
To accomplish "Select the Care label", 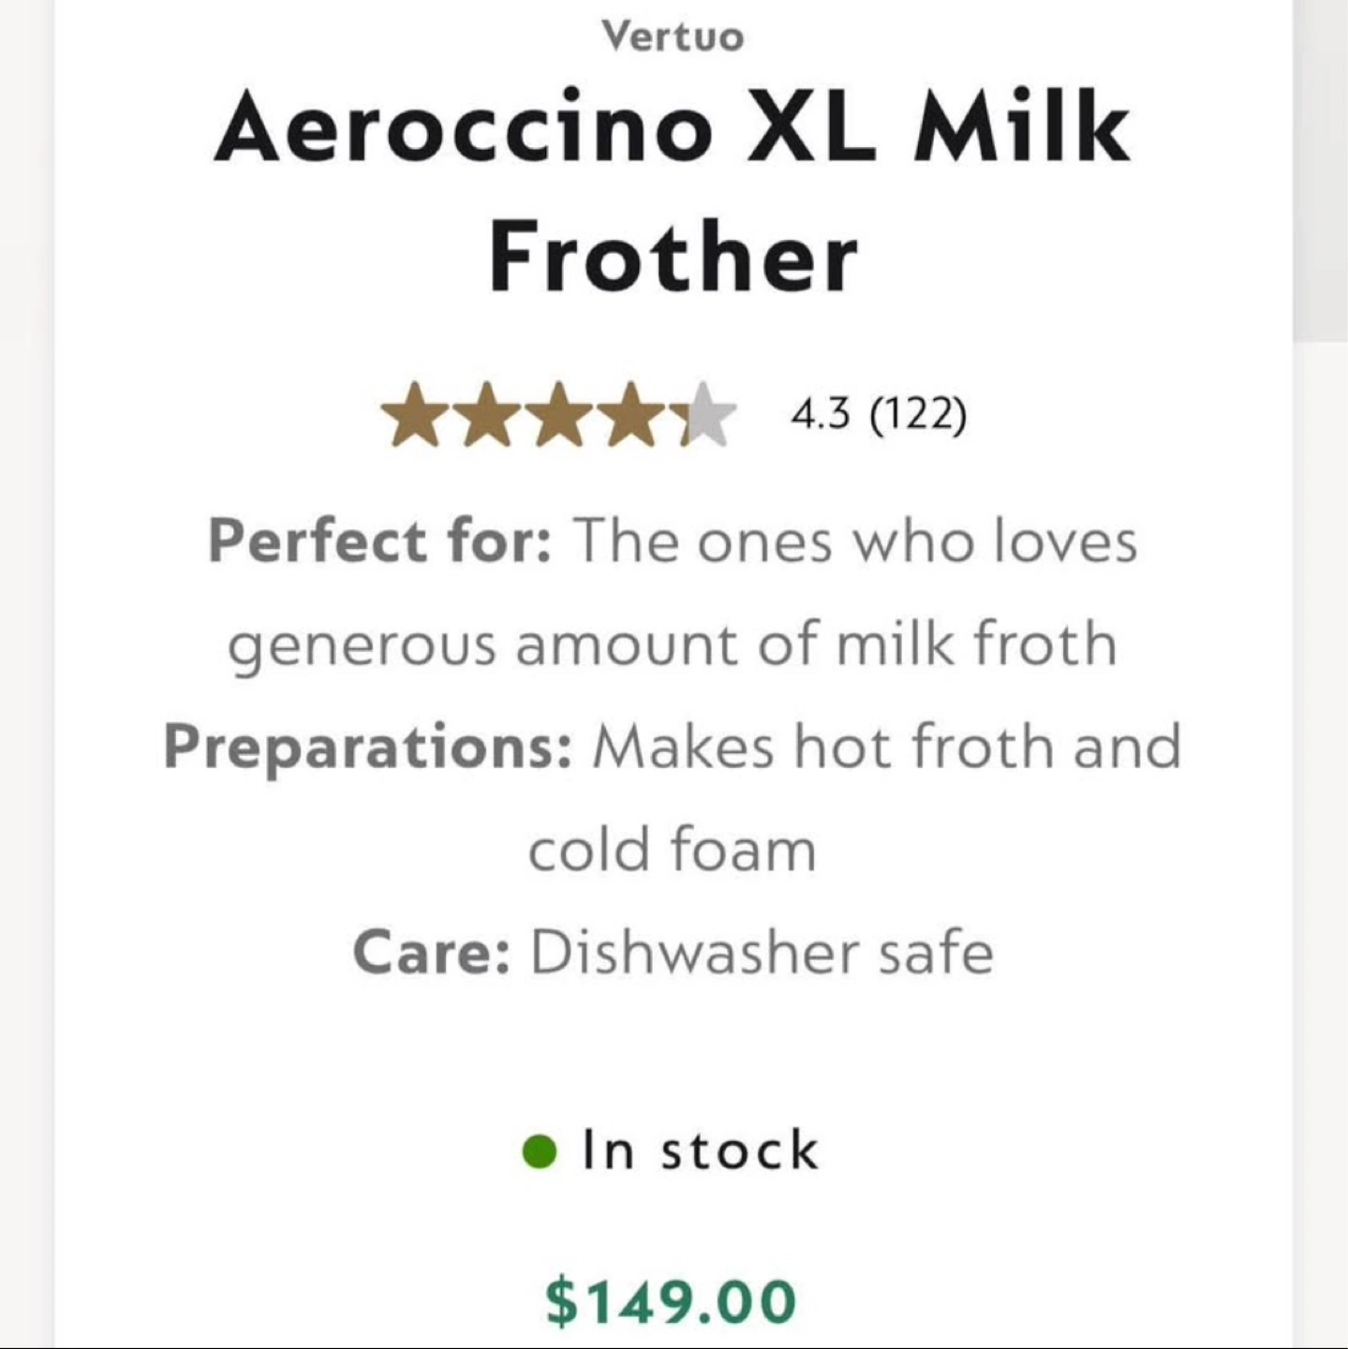I will tap(432, 952).
